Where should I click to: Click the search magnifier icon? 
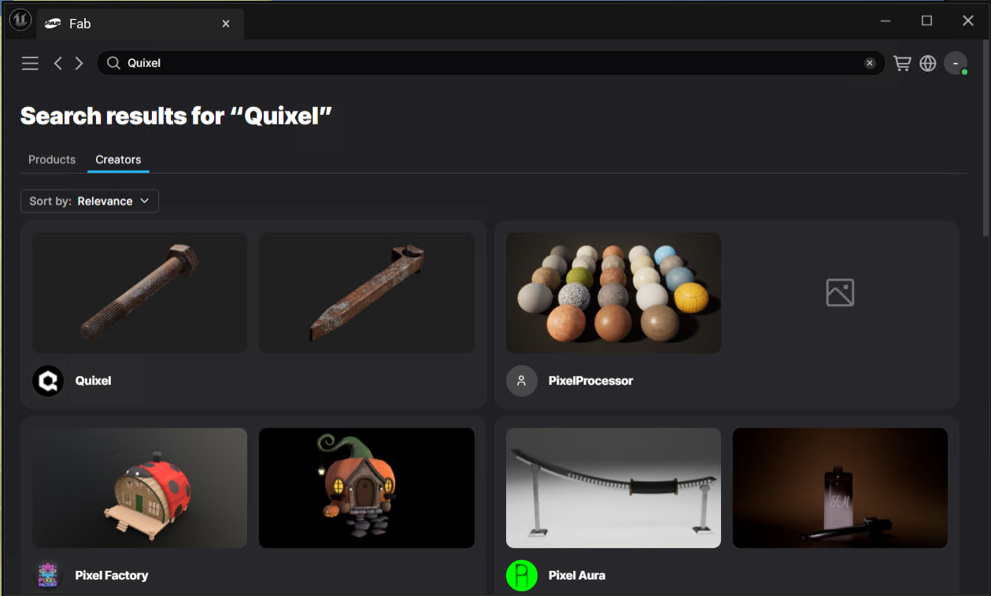click(113, 63)
